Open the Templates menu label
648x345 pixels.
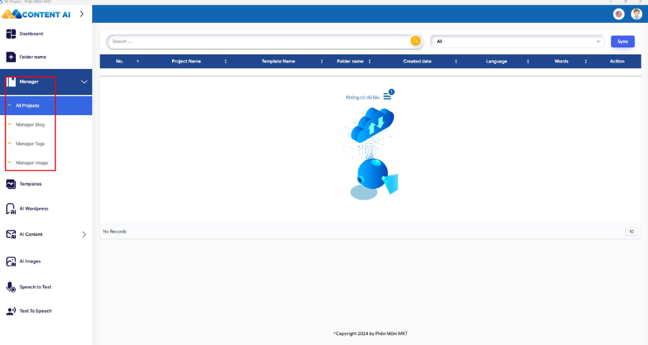(30, 184)
